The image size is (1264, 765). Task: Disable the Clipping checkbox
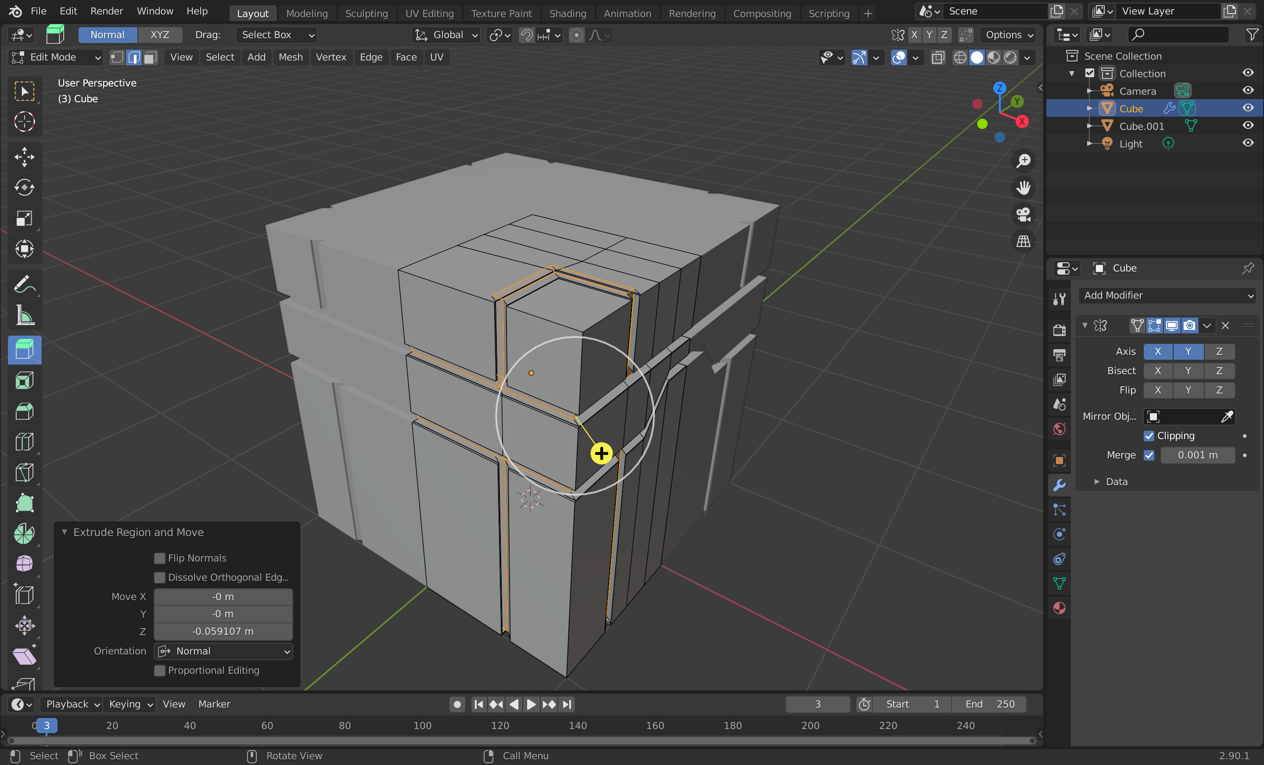(x=1149, y=436)
